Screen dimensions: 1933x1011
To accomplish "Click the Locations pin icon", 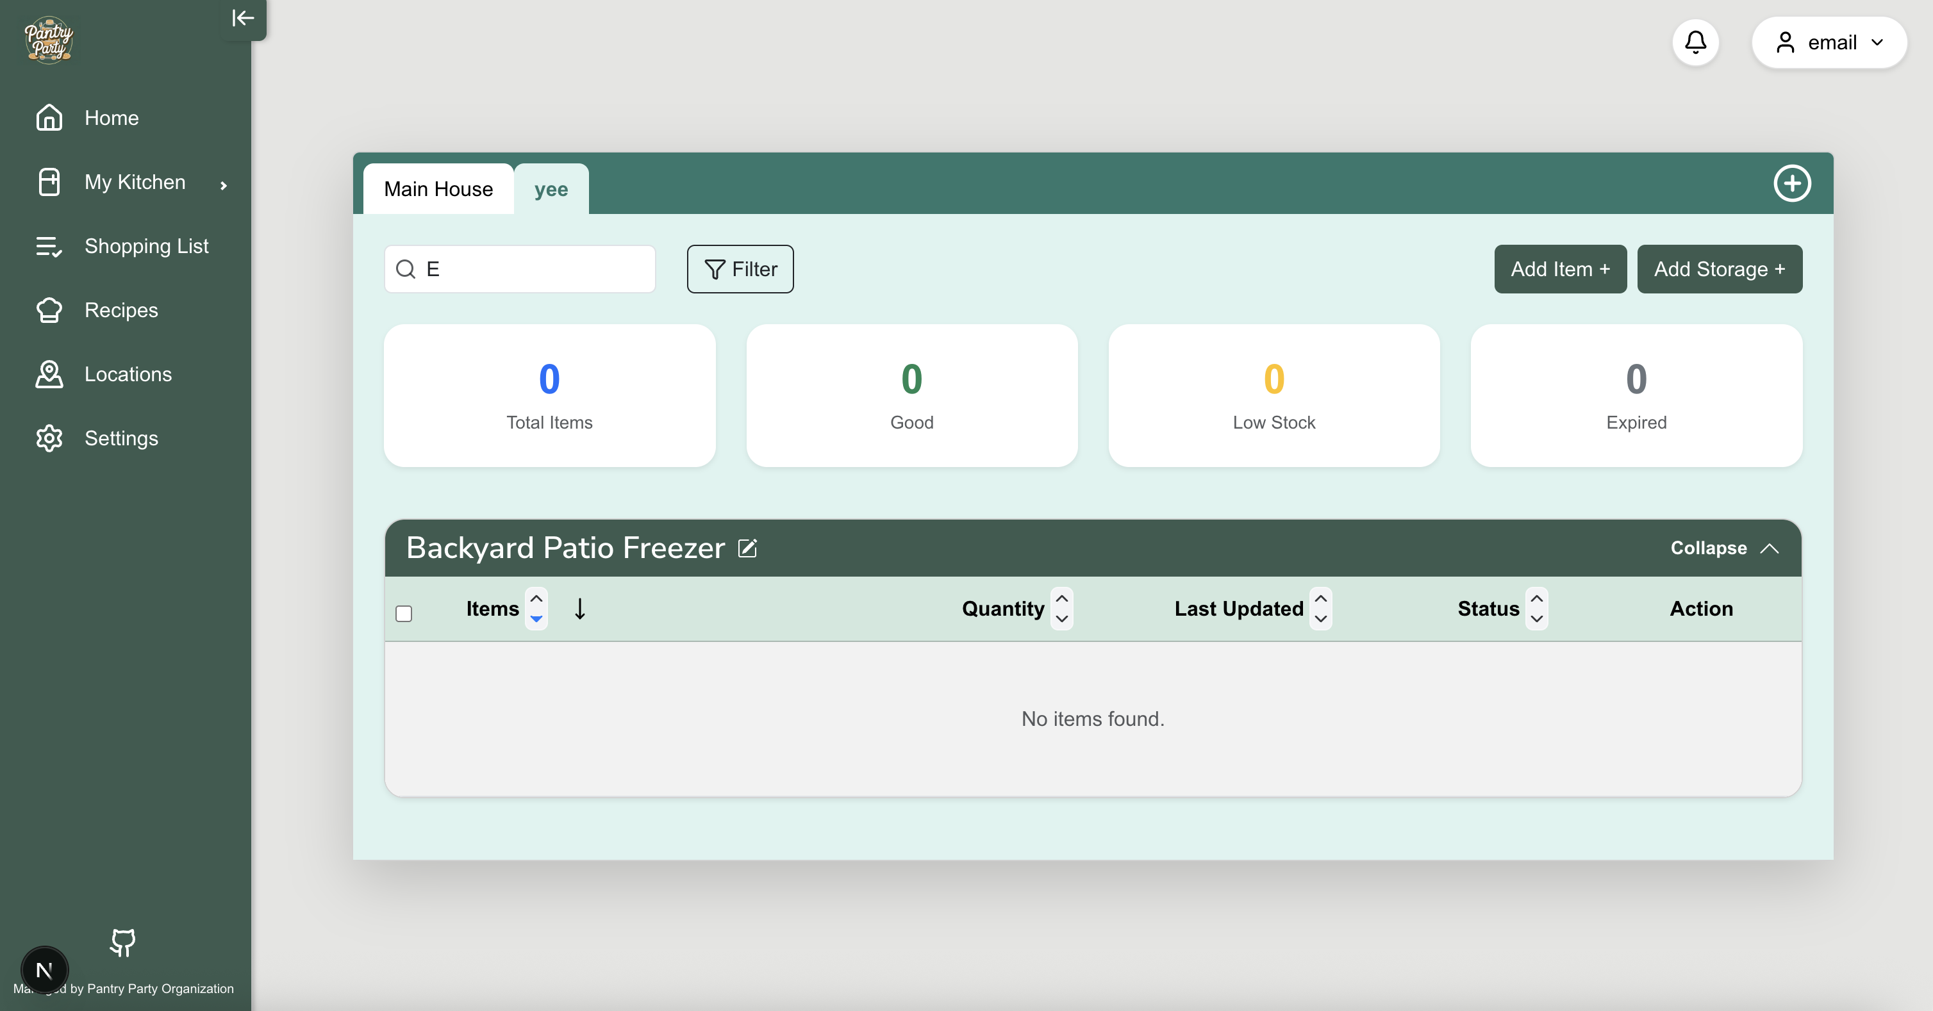I will [x=49, y=374].
